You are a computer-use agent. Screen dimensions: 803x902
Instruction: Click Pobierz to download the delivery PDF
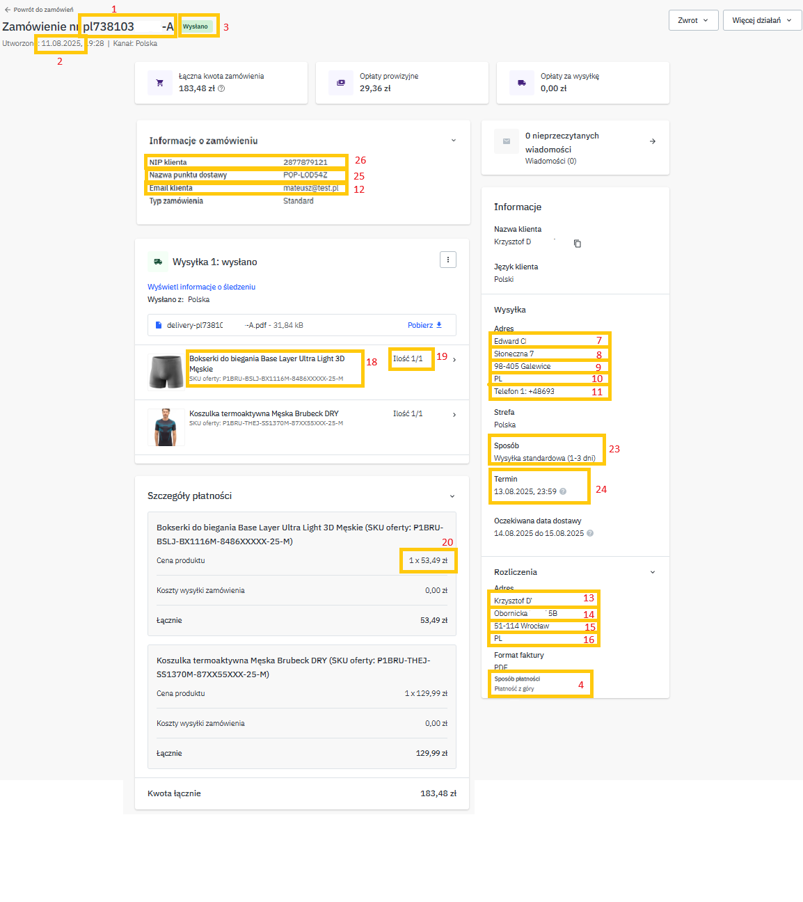click(424, 325)
